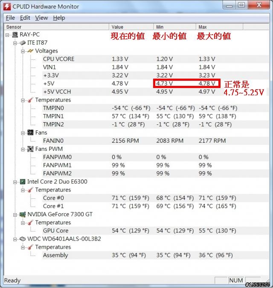
Task: Click the 2156 RPM fan value
Action: point(125,141)
